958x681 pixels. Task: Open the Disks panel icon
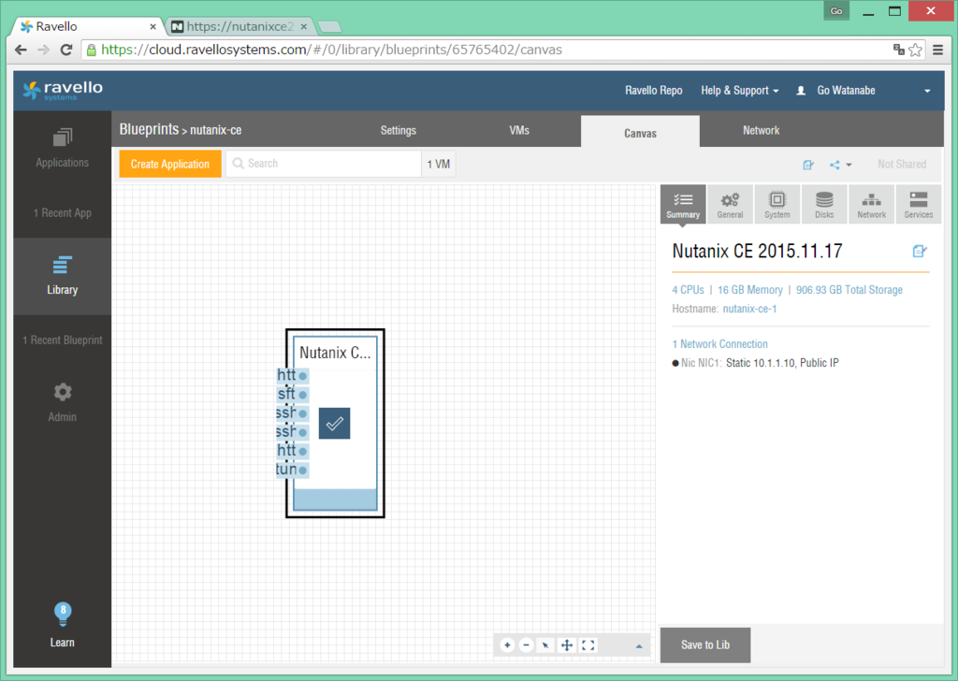coord(824,204)
